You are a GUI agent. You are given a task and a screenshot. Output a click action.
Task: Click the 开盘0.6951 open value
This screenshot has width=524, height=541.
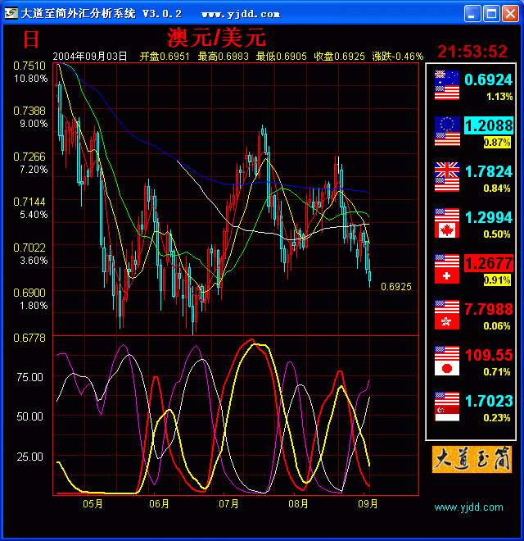165,57
